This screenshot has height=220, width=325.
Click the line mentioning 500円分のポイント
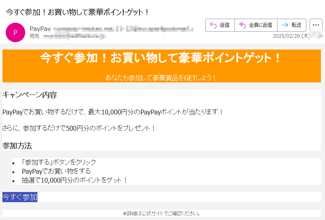(79, 128)
